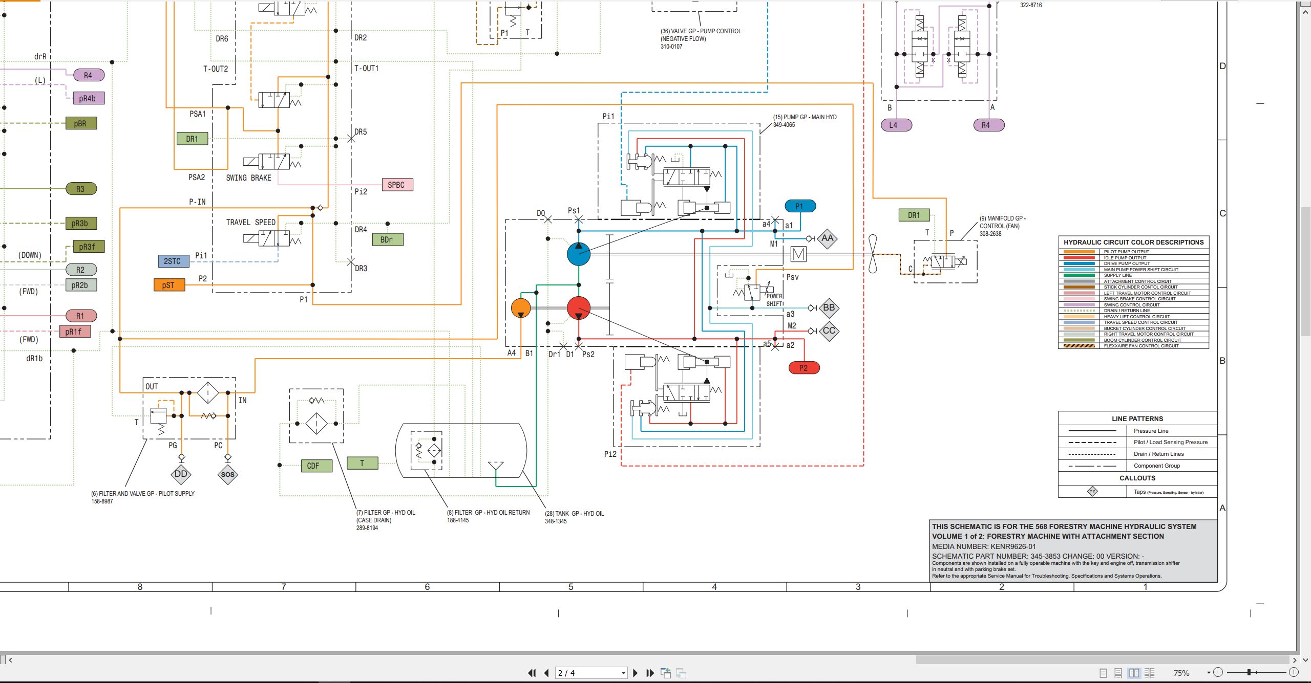Go to the previous page

pos(546,673)
